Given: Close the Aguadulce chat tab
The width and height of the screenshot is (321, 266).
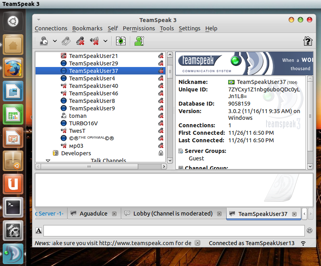Looking at the screenshot, I should pos(114,214).
